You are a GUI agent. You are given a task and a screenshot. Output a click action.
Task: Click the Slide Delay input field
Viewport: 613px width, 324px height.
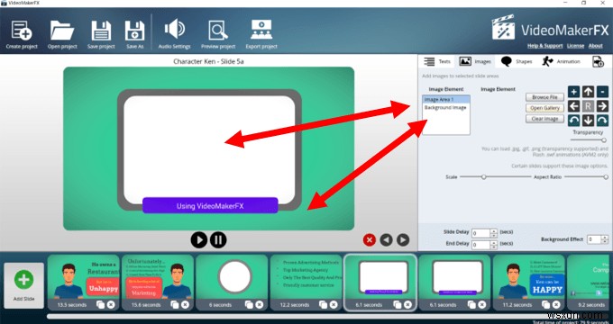480,233
